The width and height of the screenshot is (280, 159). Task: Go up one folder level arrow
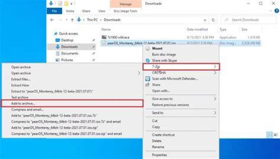pos(72,20)
